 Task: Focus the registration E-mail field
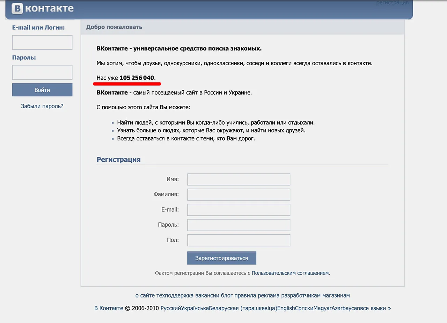(x=239, y=210)
